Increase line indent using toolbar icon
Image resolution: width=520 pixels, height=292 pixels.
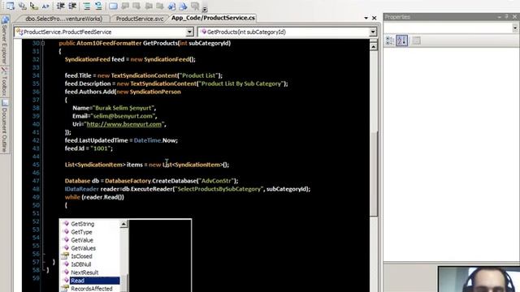point(72,6)
